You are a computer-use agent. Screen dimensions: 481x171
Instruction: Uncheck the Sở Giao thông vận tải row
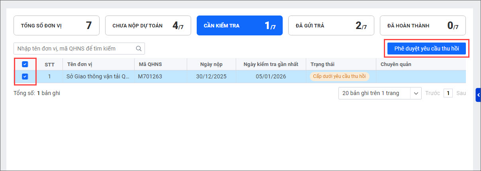25,77
